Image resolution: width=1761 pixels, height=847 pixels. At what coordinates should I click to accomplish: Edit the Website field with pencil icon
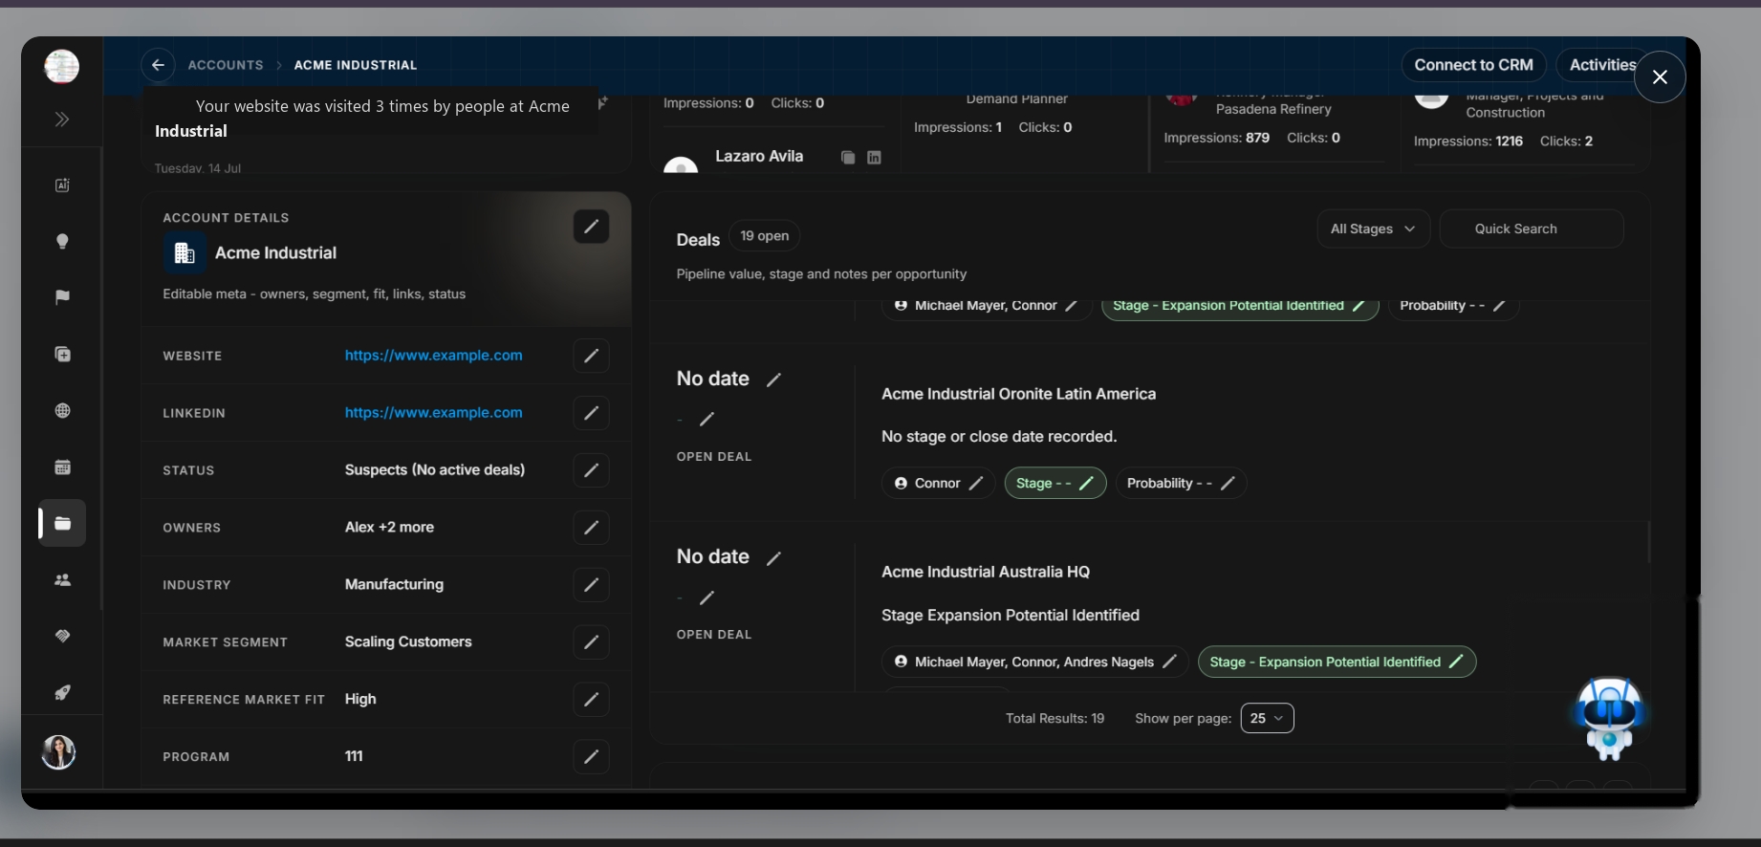tap(592, 356)
